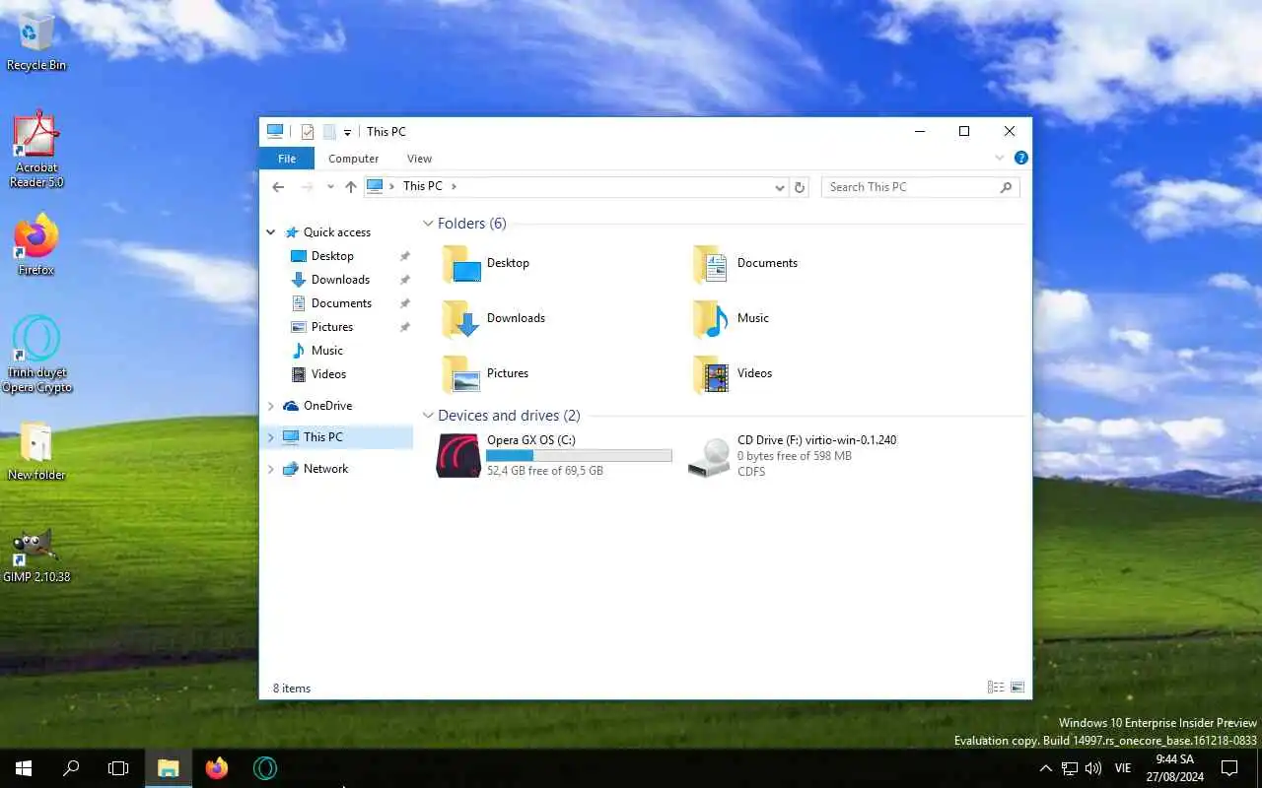Open taskbar Search magnifier
1262x788 pixels.
[71, 768]
